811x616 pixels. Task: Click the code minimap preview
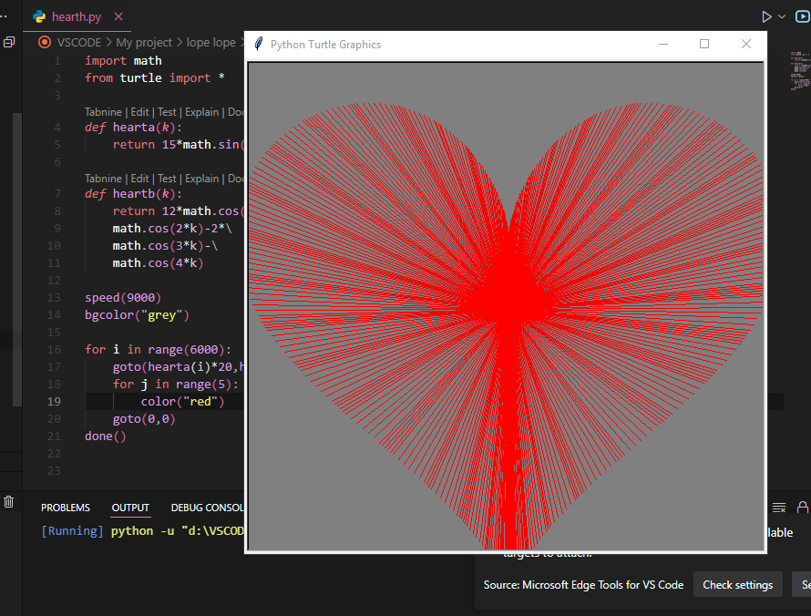coord(798,70)
